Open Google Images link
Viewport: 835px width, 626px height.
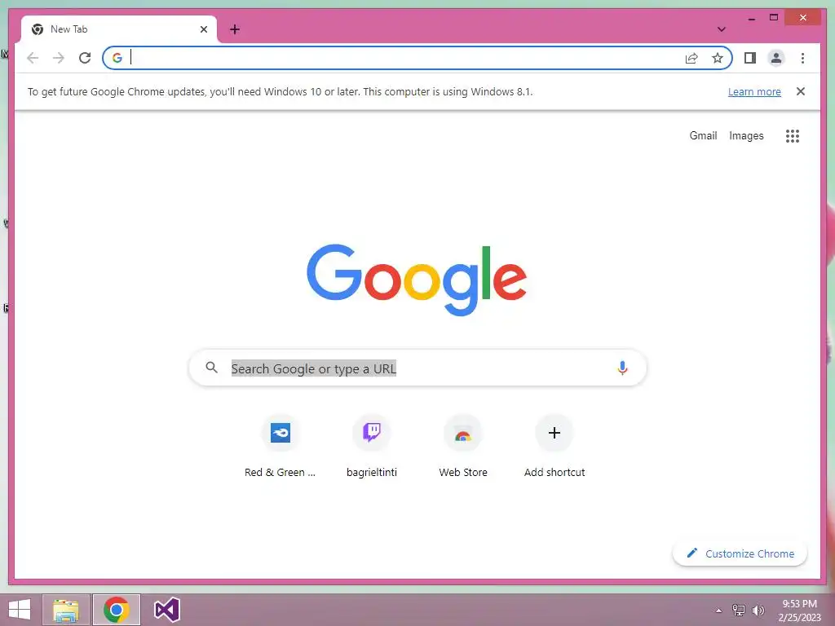click(746, 136)
